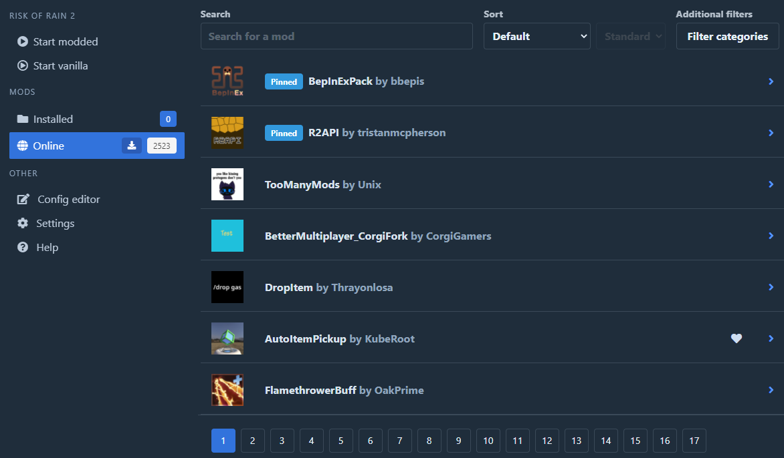Expand the AutoItemPickup row chevron
The width and height of the screenshot is (784, 458).
[x=771, y=338]
